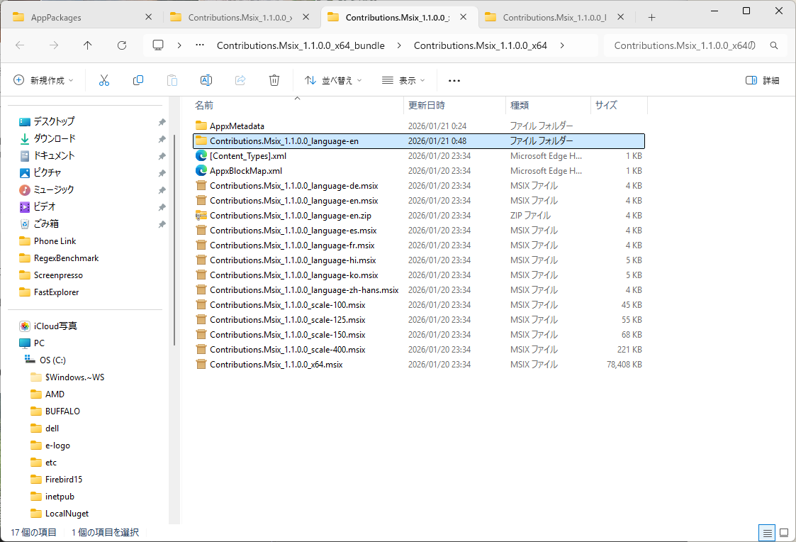Expand chevron after Contributions.Msix_1.1.0.0_x64 breadcrumb

tap(562, 45)
